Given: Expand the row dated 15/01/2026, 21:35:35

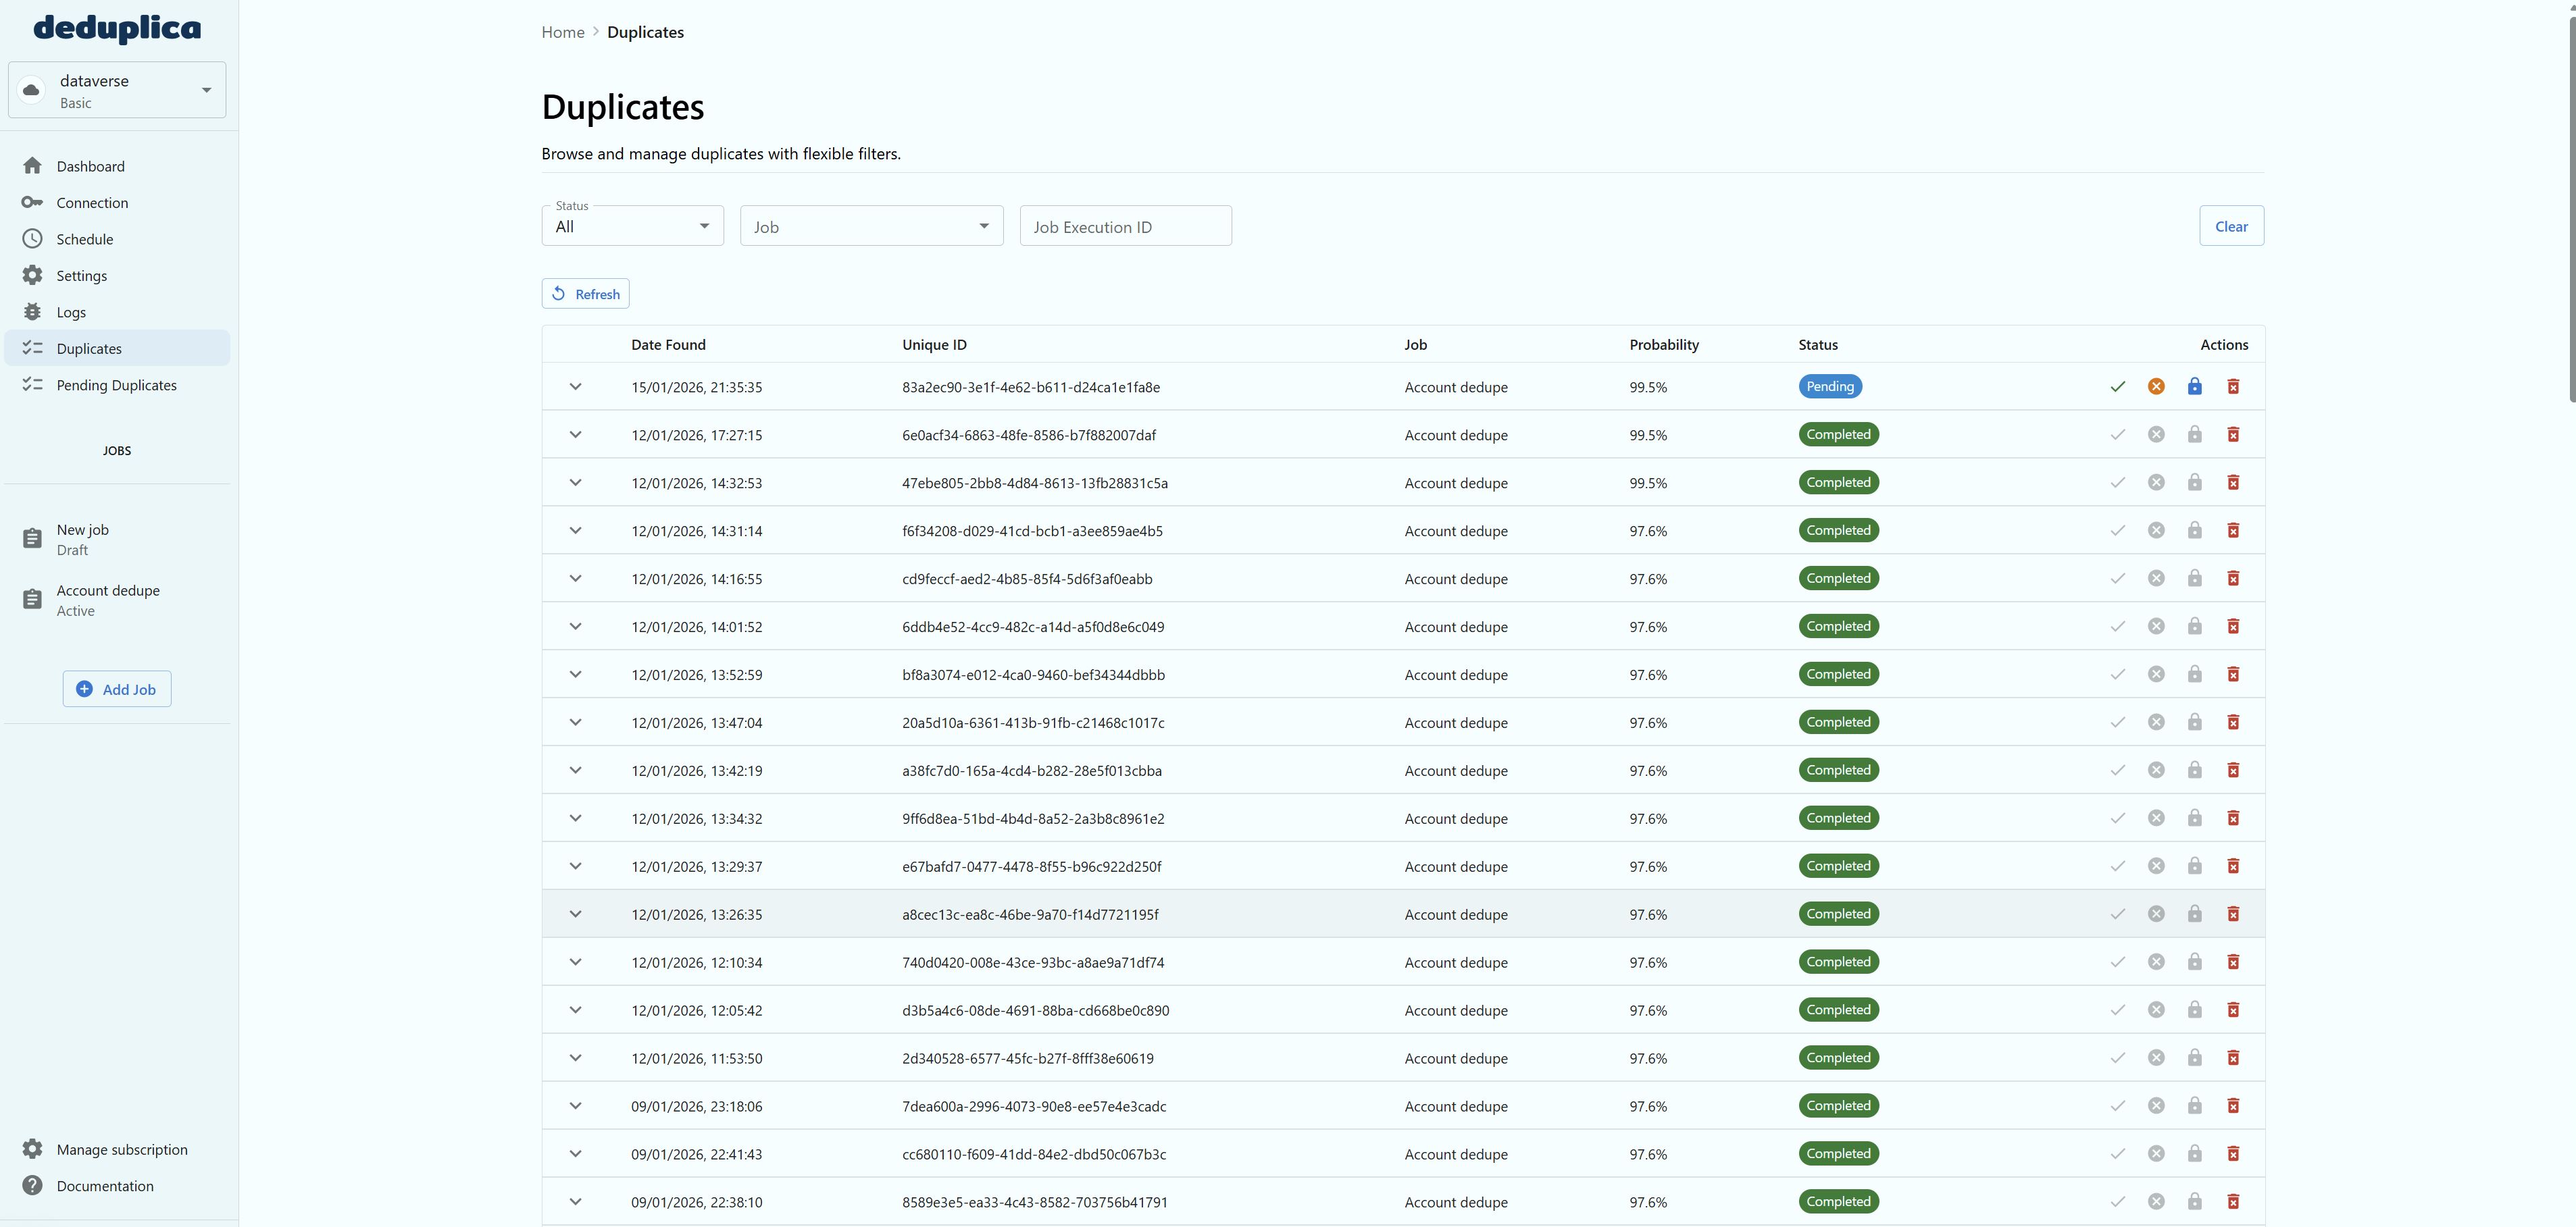Looking at the screenshot, I should [575, 387].
